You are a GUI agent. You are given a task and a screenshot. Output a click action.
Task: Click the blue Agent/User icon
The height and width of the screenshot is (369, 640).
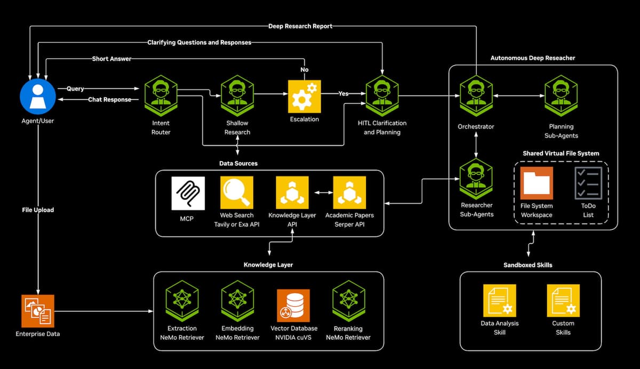(x=38, y=96)
